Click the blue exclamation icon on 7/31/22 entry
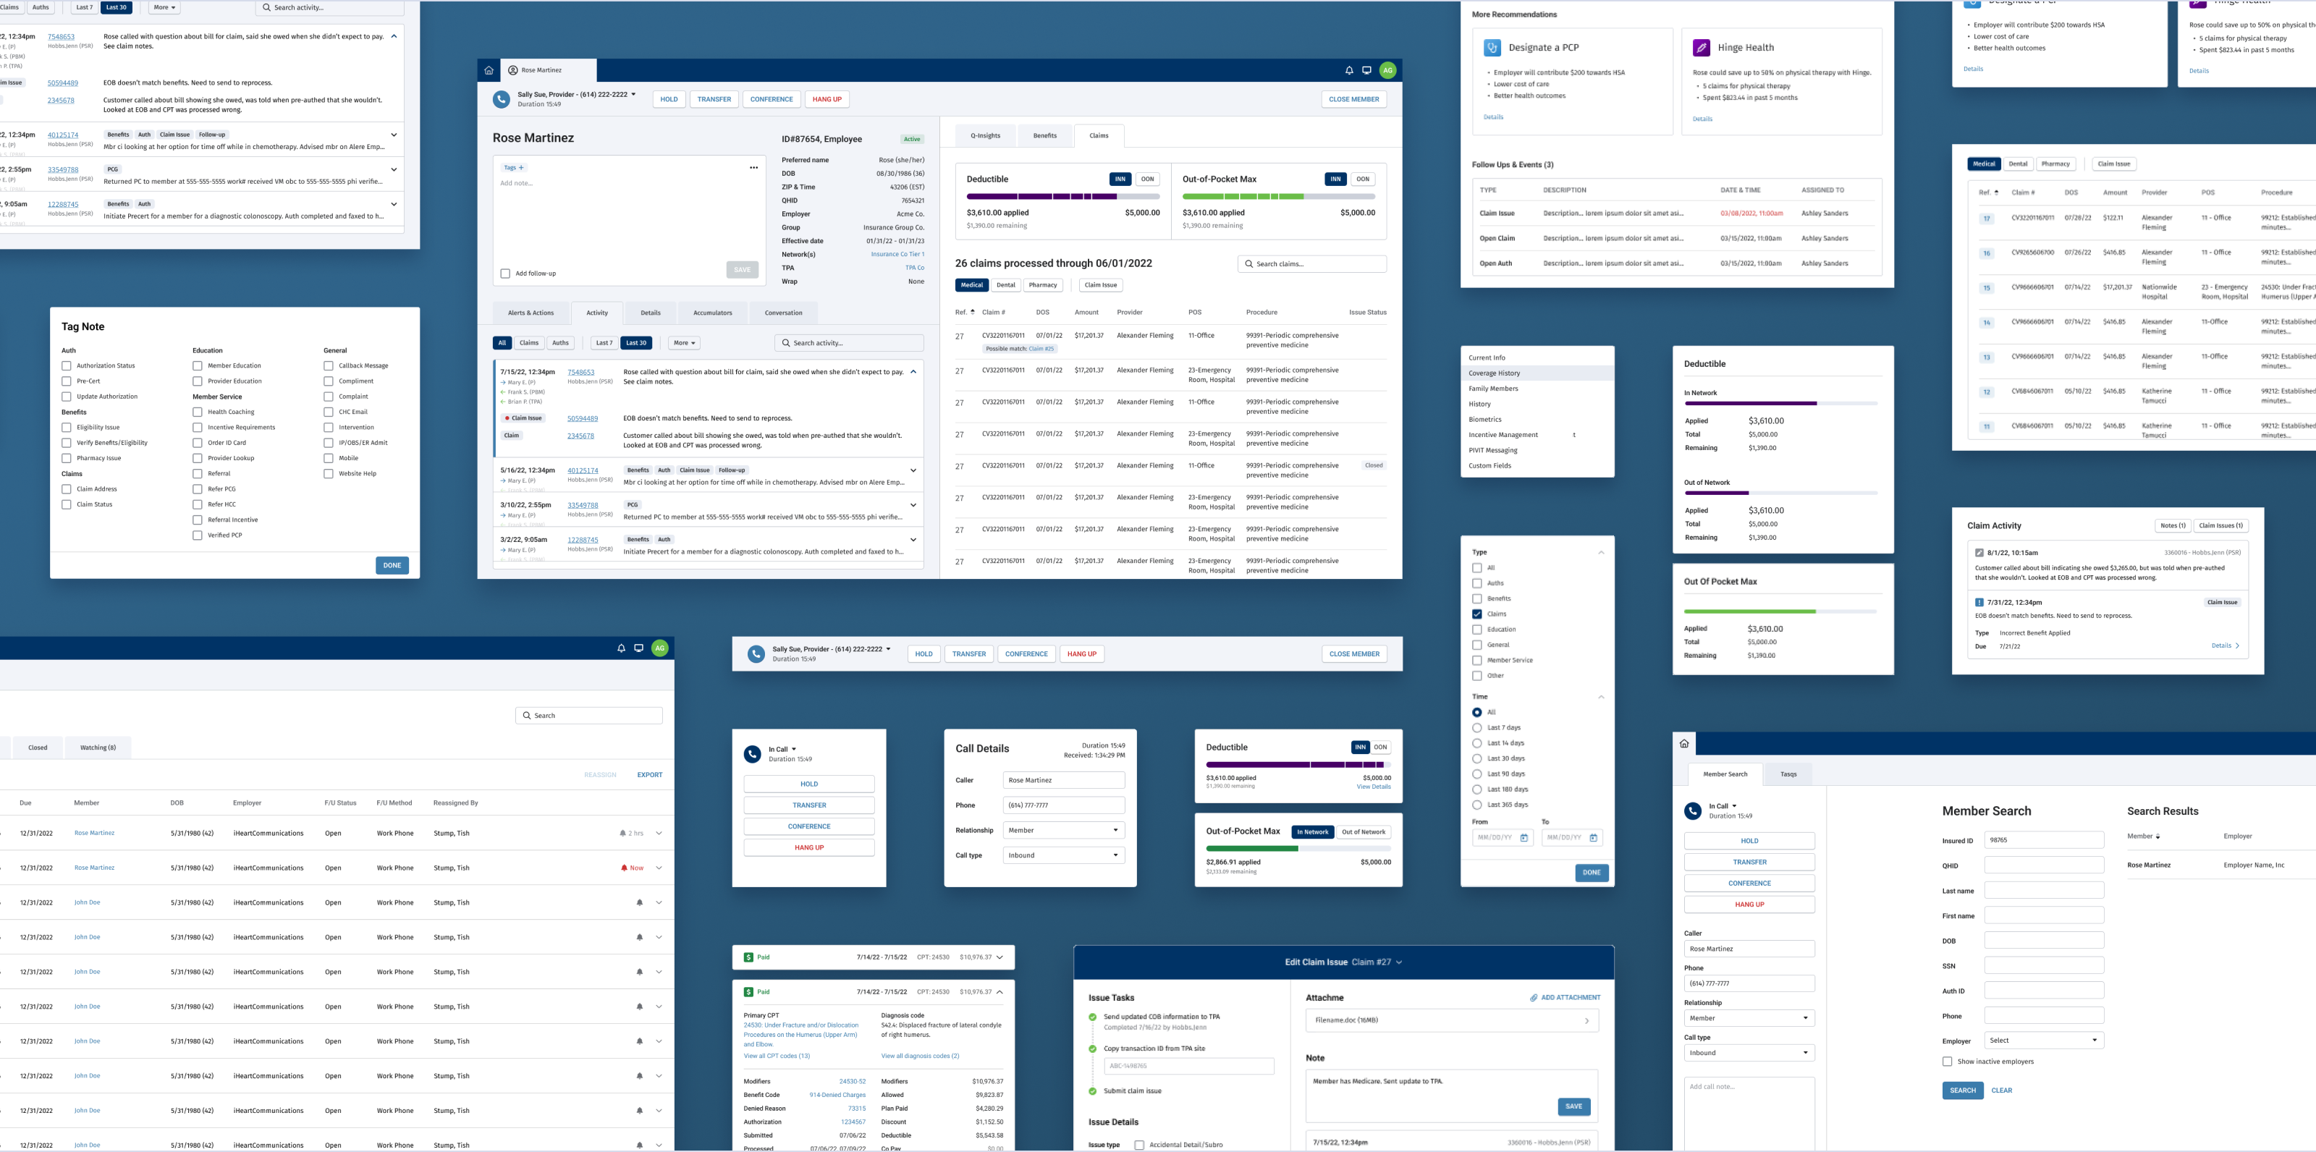This screenshot has width=2316, height=1152. [x=1979, y=603]
